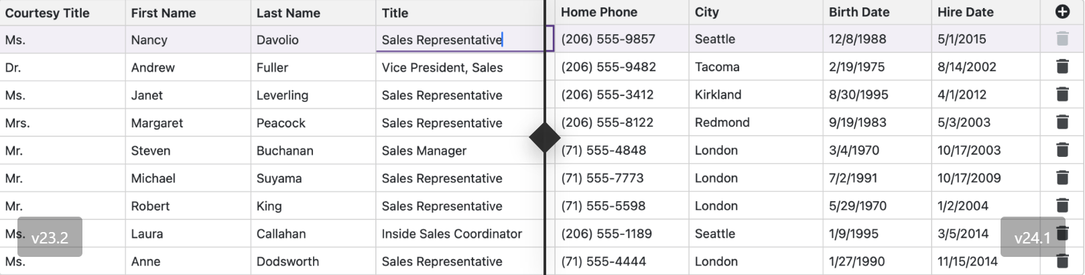Click trash icon for Janet Leverling's row
1085x275 pixels.
tap(1062, 95)
